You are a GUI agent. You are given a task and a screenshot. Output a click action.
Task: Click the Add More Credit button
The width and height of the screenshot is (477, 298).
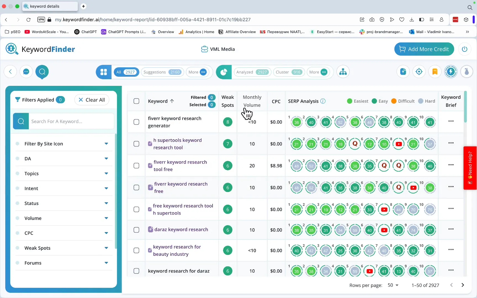coord(424,49)
